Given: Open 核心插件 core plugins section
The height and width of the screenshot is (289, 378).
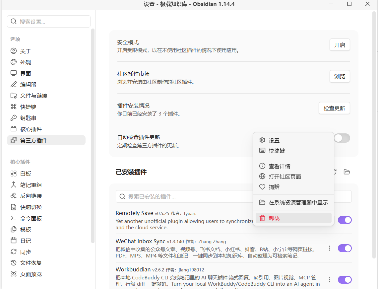Looking at the screenshot, I should click(x=46, y=129).
